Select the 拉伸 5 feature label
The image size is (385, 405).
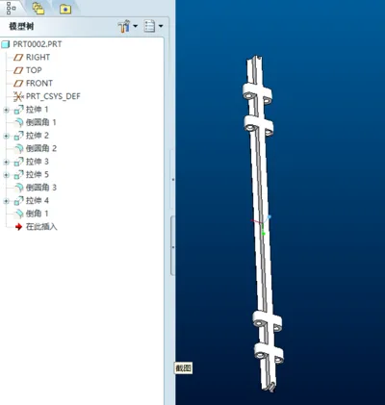click(x=38, y=175)
